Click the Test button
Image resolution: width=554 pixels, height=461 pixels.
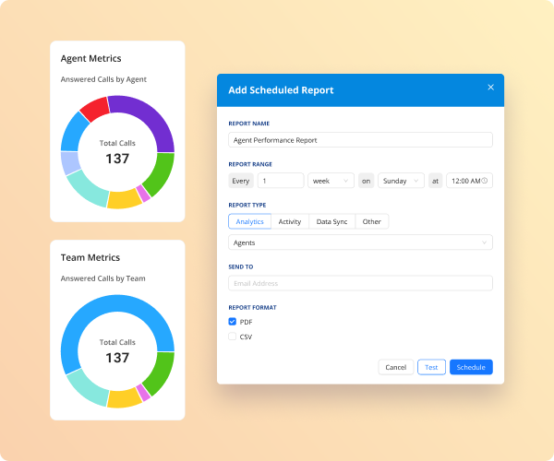431,367
